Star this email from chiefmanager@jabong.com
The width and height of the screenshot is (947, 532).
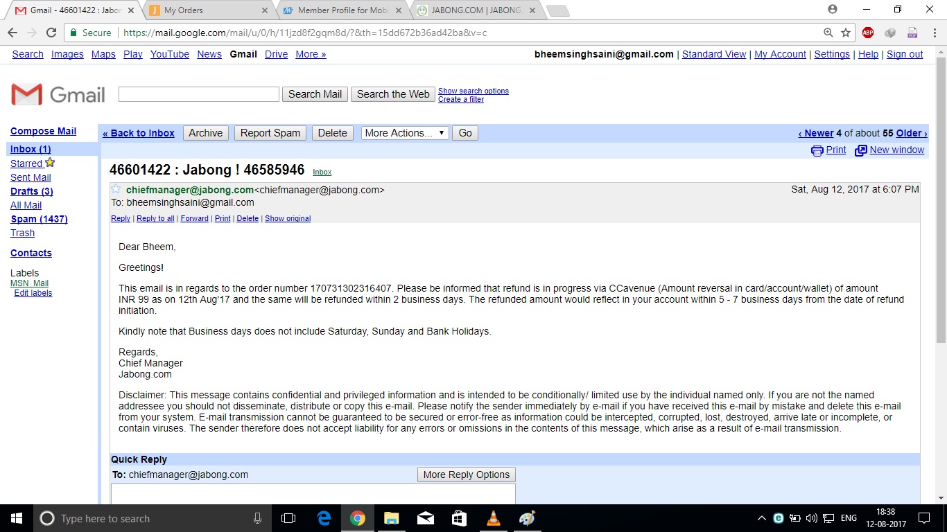(116, 189)
